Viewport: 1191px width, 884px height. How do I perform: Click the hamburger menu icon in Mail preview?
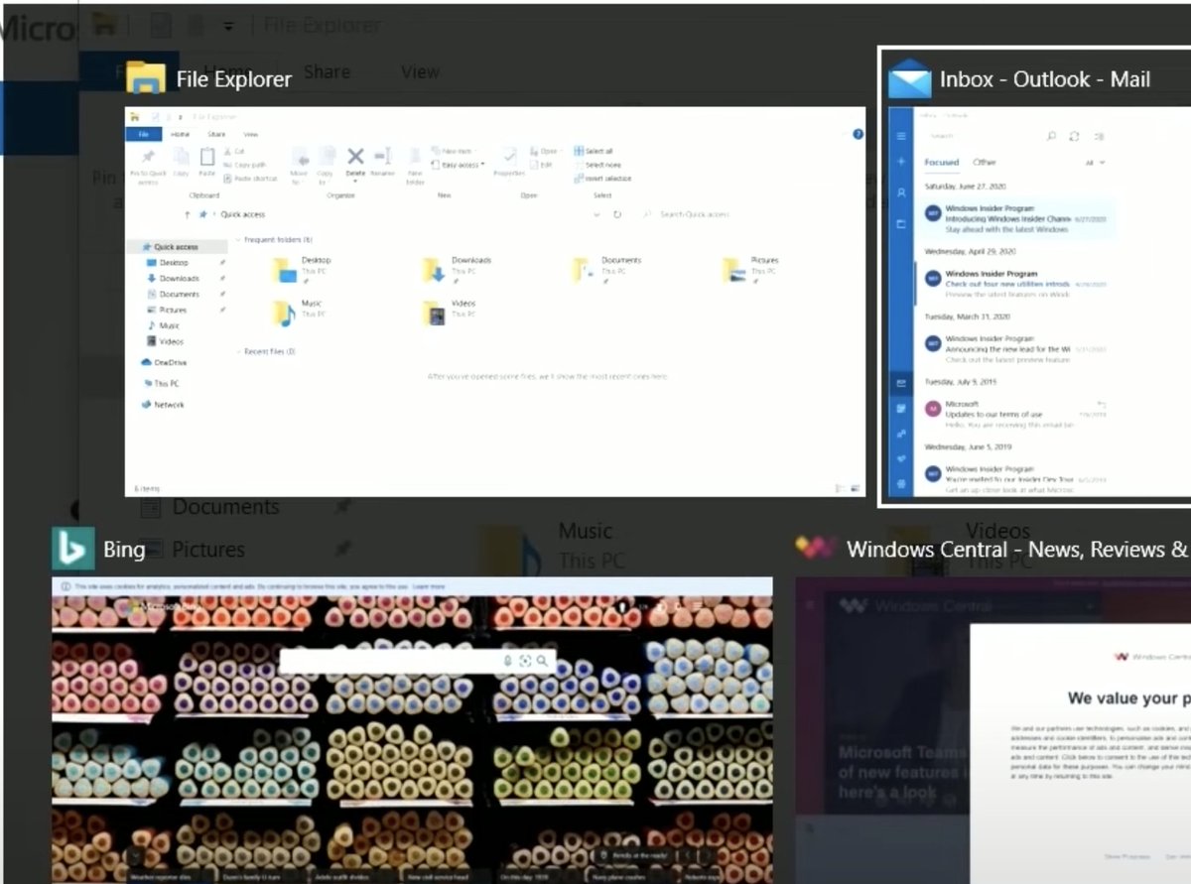pyautogui.click(x=901, y=136)
